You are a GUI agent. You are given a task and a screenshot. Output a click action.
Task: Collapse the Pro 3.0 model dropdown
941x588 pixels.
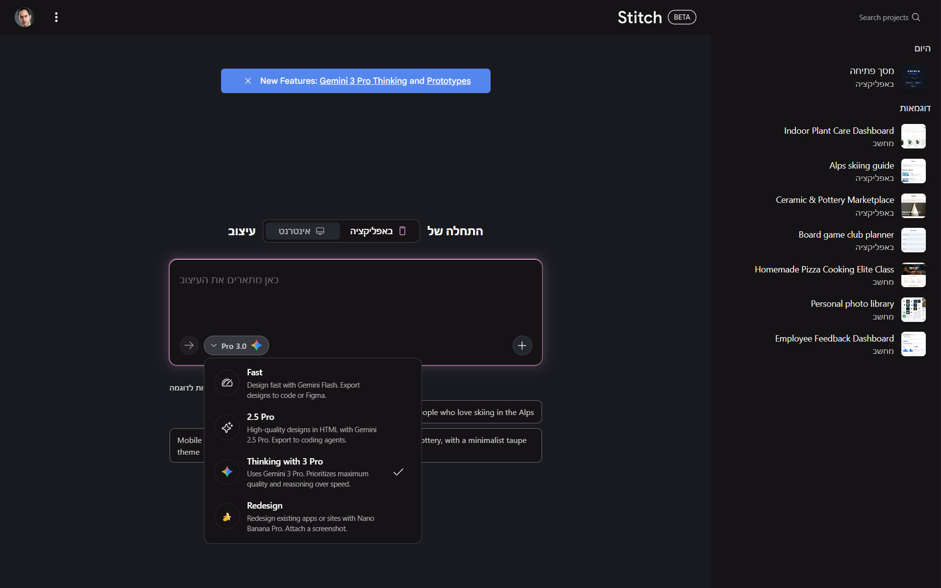click(236, 345)
